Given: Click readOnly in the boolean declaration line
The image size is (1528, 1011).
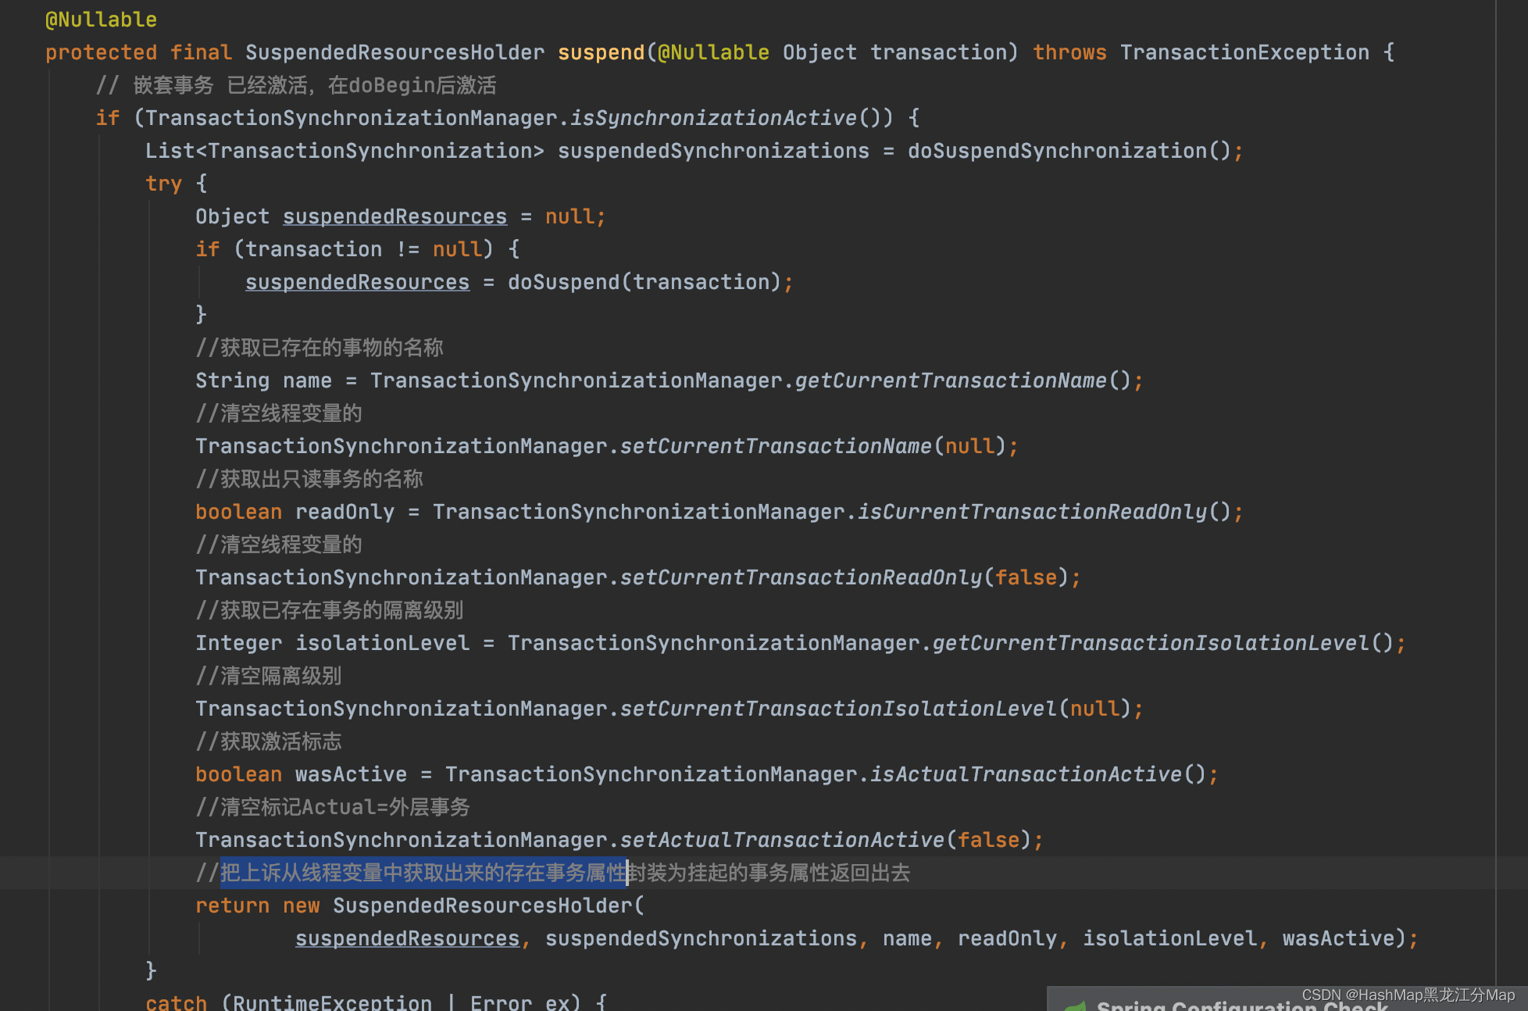Looking at the screenshot, I should click(x=345, y=512).
